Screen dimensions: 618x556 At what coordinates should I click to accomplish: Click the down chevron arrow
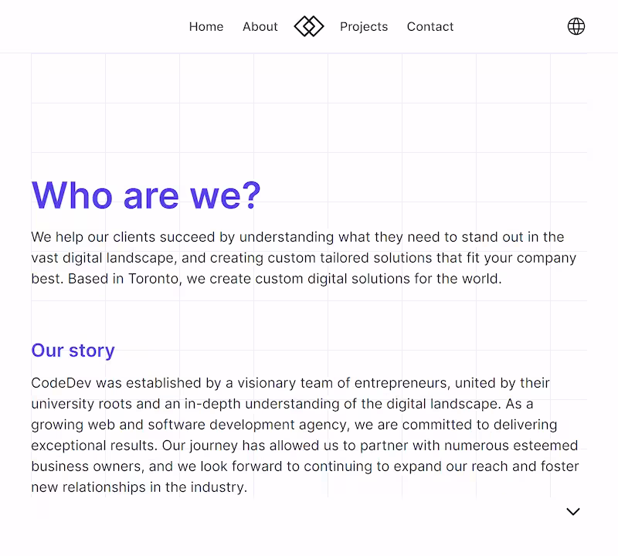[x=573, y=511]
